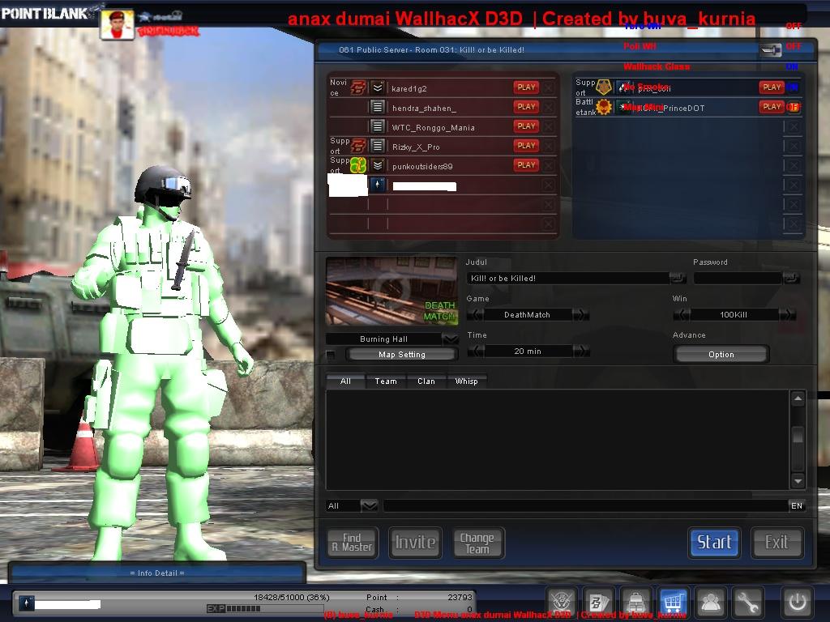The height and width of the screenshot is (622, 830).
Task: Click the Novice clan emblem next to kared1g2
Action: coord(359,87)
